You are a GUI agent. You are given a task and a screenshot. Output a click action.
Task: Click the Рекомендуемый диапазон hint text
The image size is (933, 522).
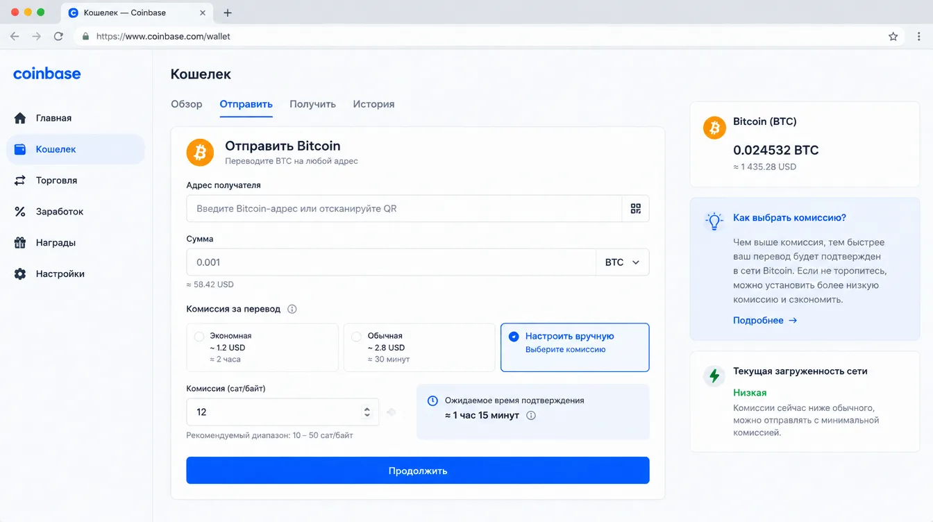270,435
